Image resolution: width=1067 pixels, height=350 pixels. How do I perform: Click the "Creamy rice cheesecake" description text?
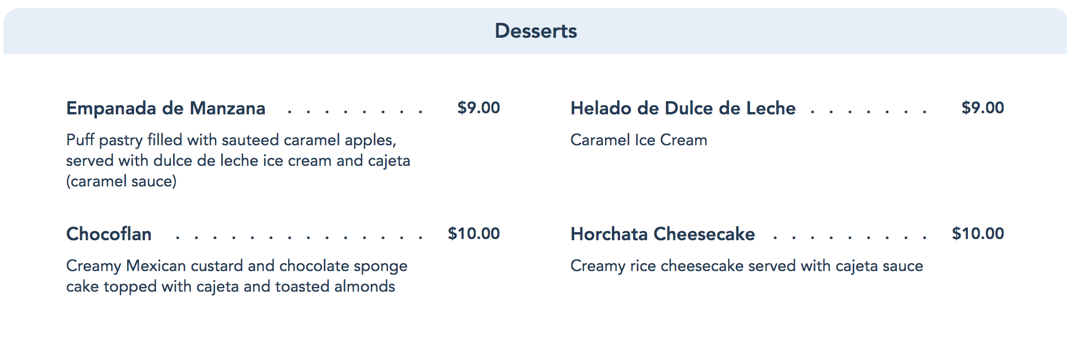pos(746,266)
